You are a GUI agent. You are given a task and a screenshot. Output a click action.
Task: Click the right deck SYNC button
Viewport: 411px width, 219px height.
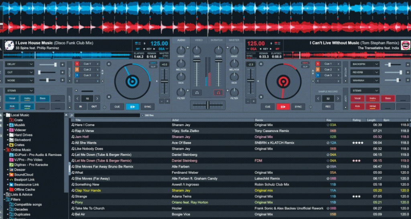(x=298, y=106)
